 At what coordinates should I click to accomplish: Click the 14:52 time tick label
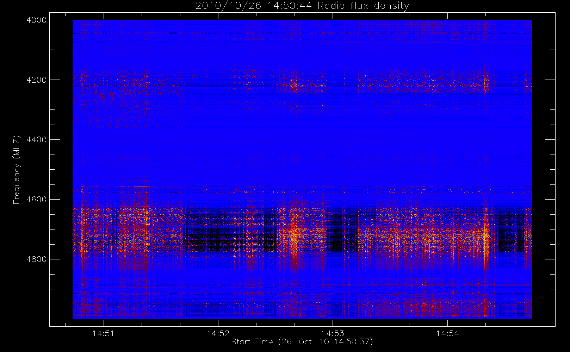pos(218,333)
